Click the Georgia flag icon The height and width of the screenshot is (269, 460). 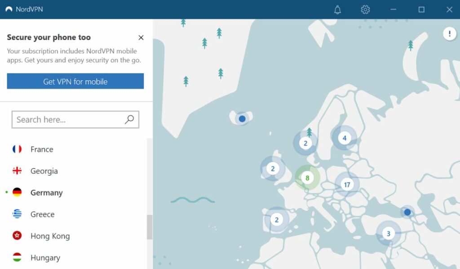pyautogui.click(x=17, y=171)
